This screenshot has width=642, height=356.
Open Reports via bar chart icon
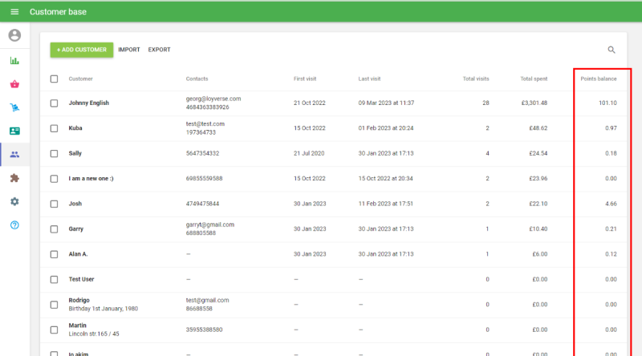click(x=14, y=60)
